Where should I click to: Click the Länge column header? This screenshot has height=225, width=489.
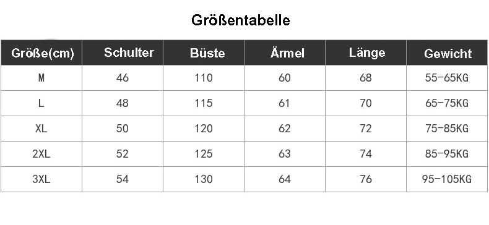point(367,53)
